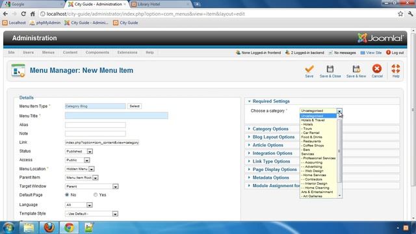Open Chrome from the taskbar

coord(70,227)
